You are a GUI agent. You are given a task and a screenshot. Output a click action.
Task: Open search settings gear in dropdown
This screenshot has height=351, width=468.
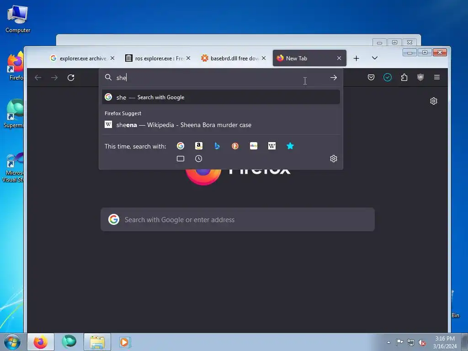334,159
